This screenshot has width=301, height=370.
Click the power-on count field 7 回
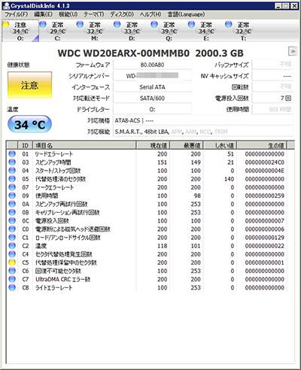272,99
